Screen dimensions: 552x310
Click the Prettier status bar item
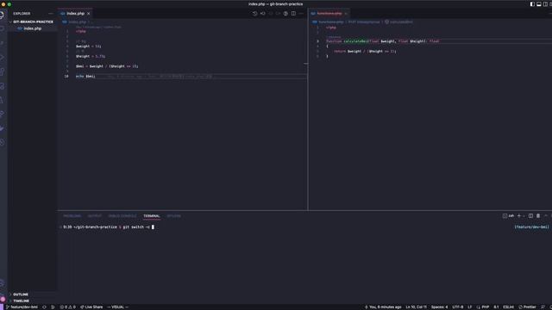coord(527,307)
